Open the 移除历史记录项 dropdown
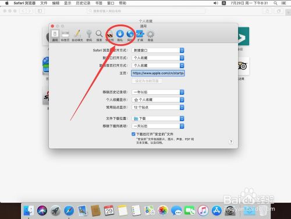The width and height of the screenshot is (291, 219). 158,92
